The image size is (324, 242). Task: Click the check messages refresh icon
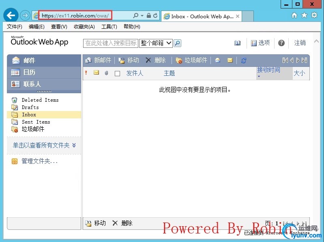click(244, 60)
